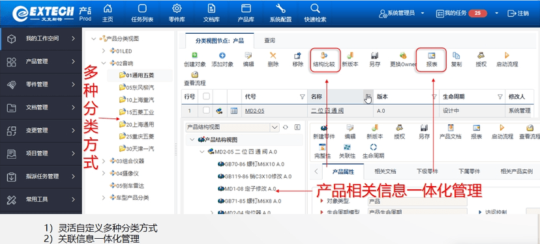Viewport: 540px width, 244px height.
Task: Open 快速检索 quick search
Action: tap(315, 13)
